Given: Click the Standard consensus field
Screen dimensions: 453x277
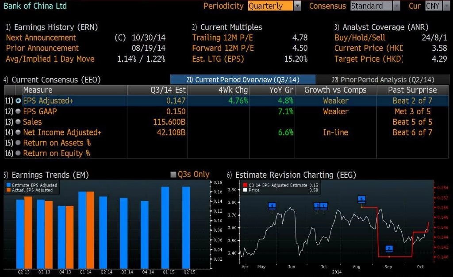Looking at the screenshot, I should 372,6.
